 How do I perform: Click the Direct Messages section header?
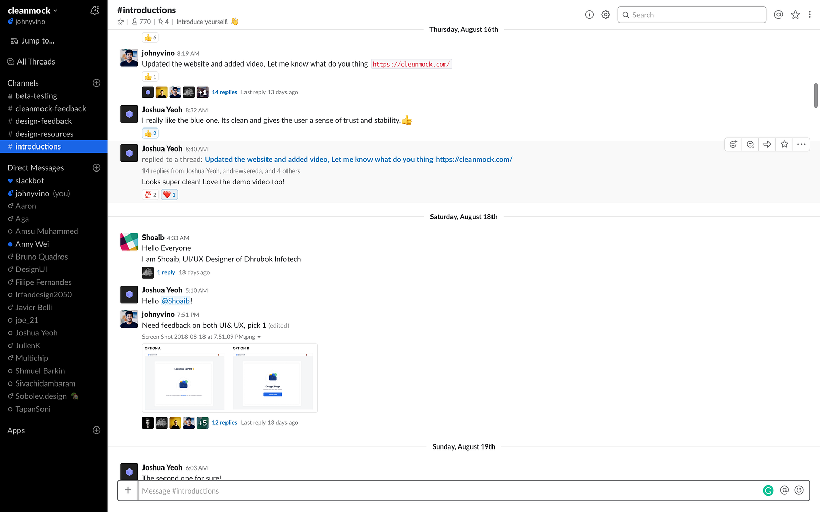pyautogui.click(x=35, y=168)
